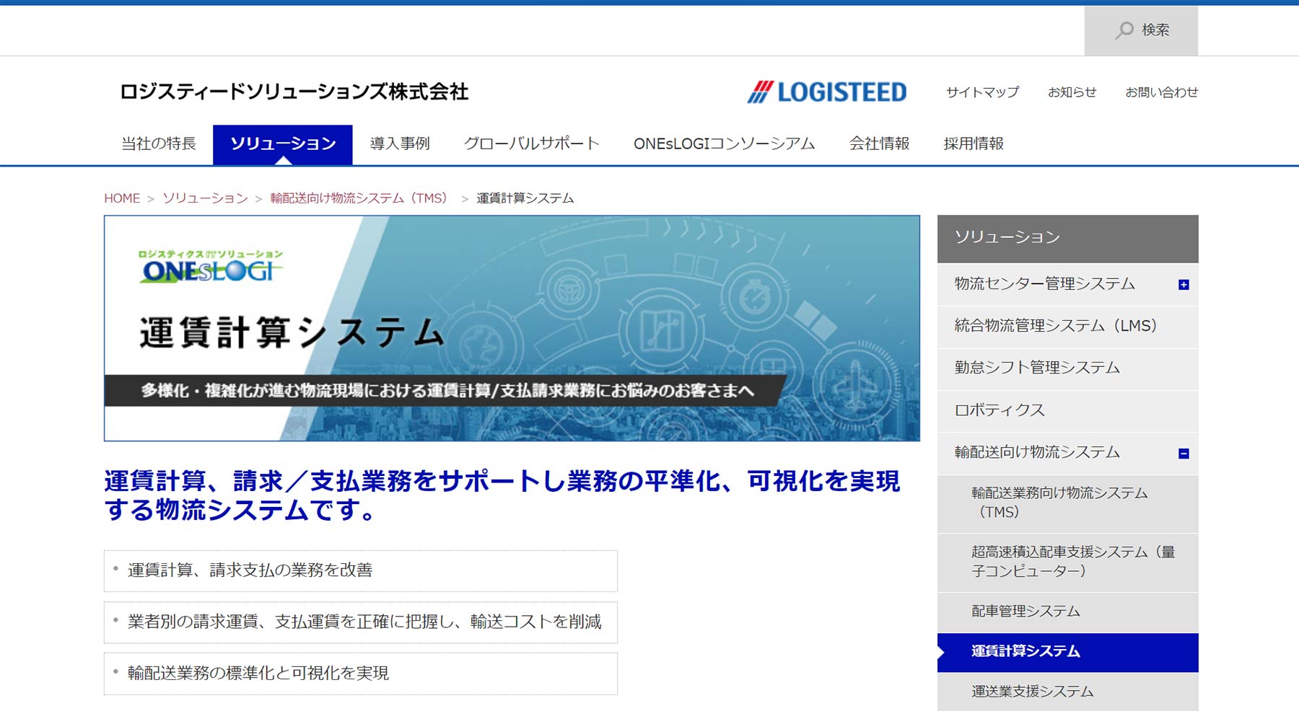Screen dimensions: 1299x711
Task: Select highlighted 運賃計算システム sidebar item
Action: pyautogui.click(x=1067, y=653)
